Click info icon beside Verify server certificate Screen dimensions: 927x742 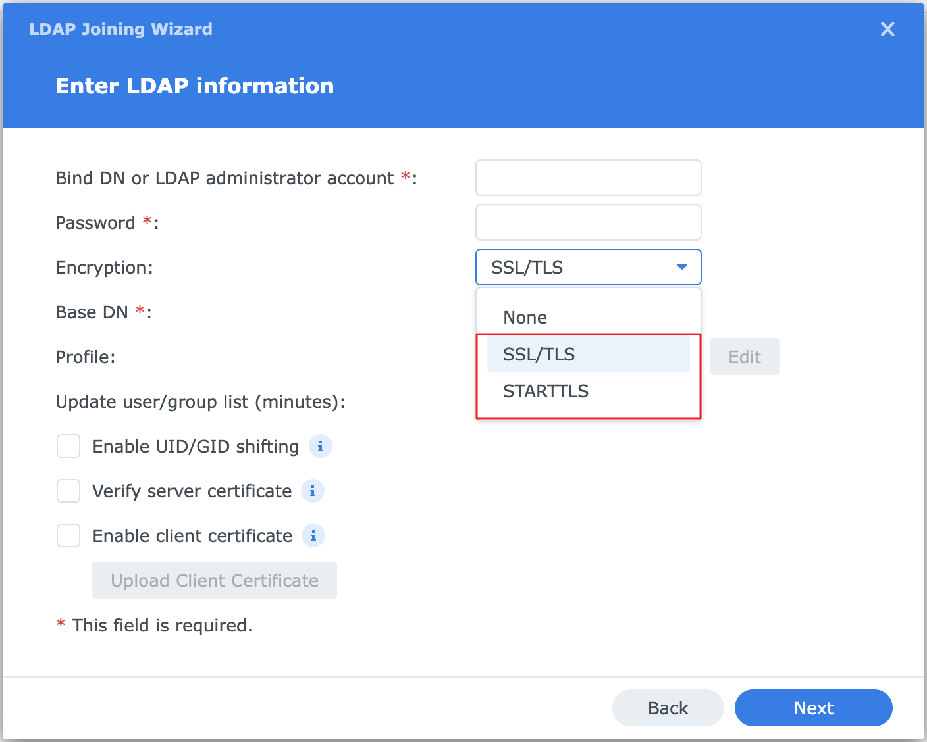click(313, 491)
